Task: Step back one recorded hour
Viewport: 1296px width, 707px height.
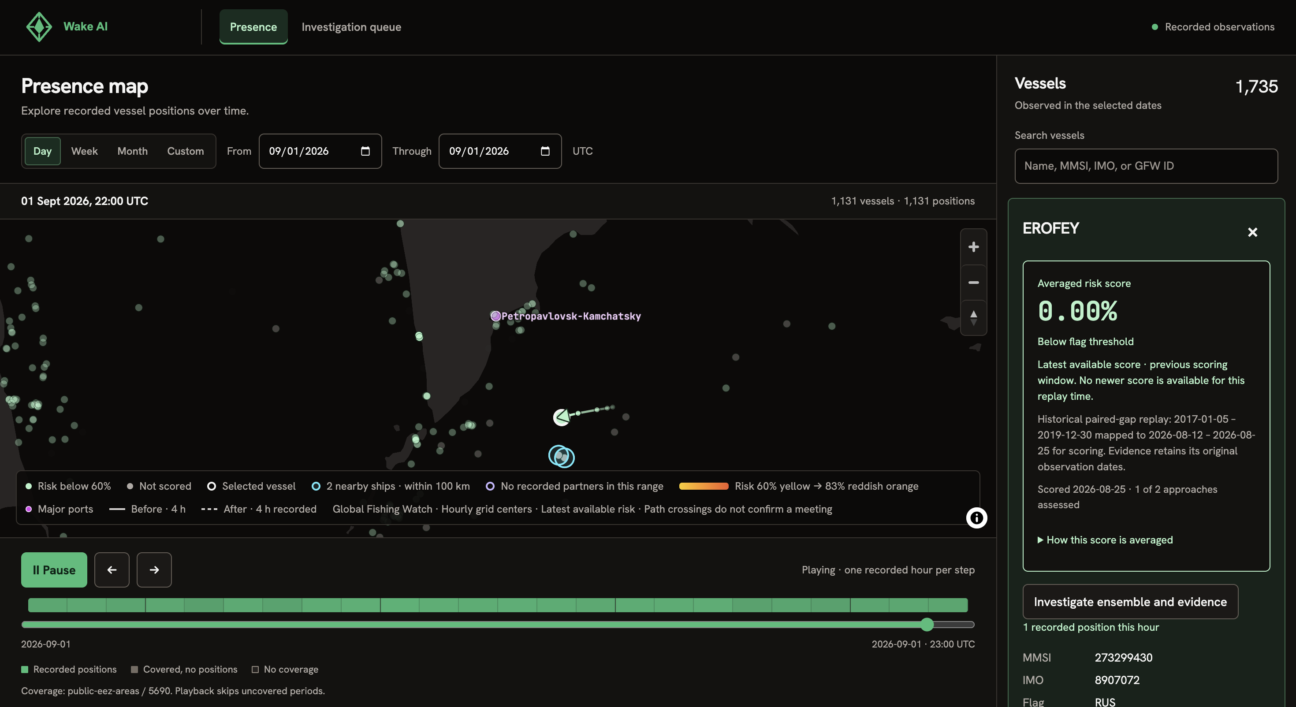Action: click(112, 569)
